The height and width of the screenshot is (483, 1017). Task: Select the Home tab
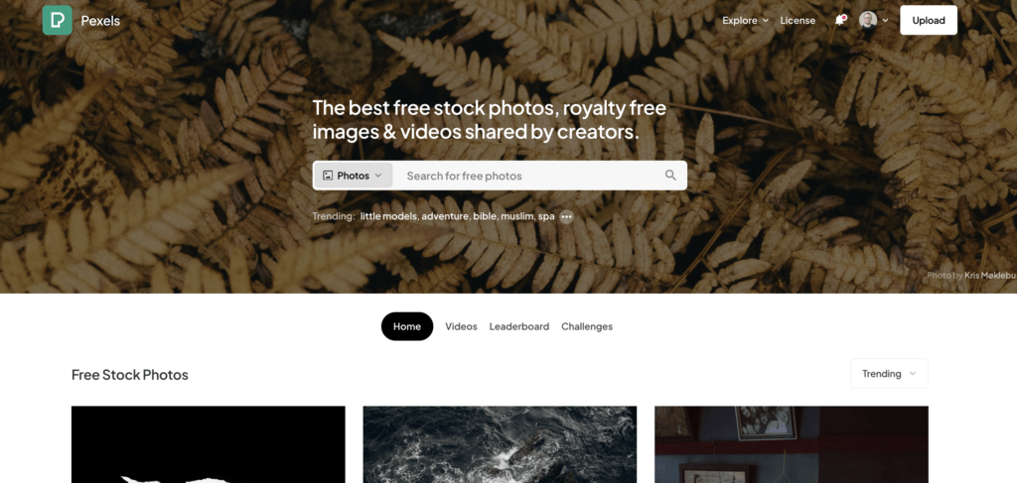407,326
